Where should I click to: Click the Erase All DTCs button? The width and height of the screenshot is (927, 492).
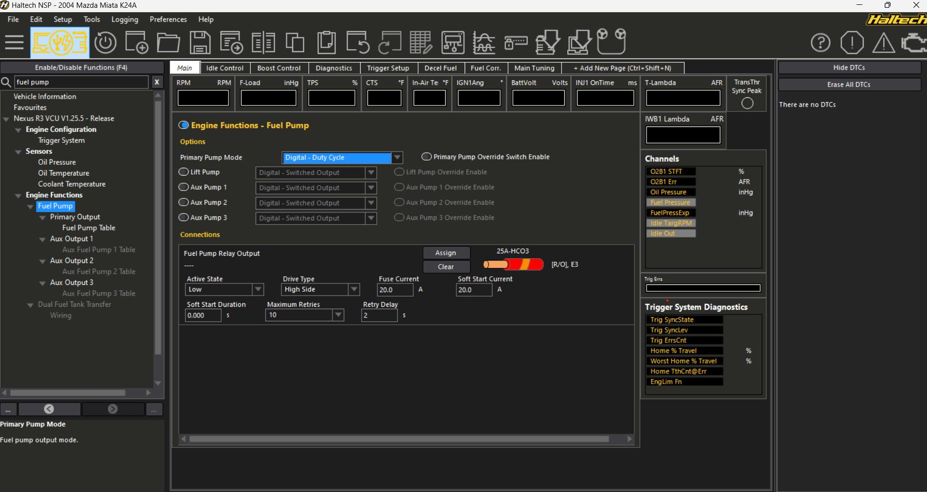849,85
